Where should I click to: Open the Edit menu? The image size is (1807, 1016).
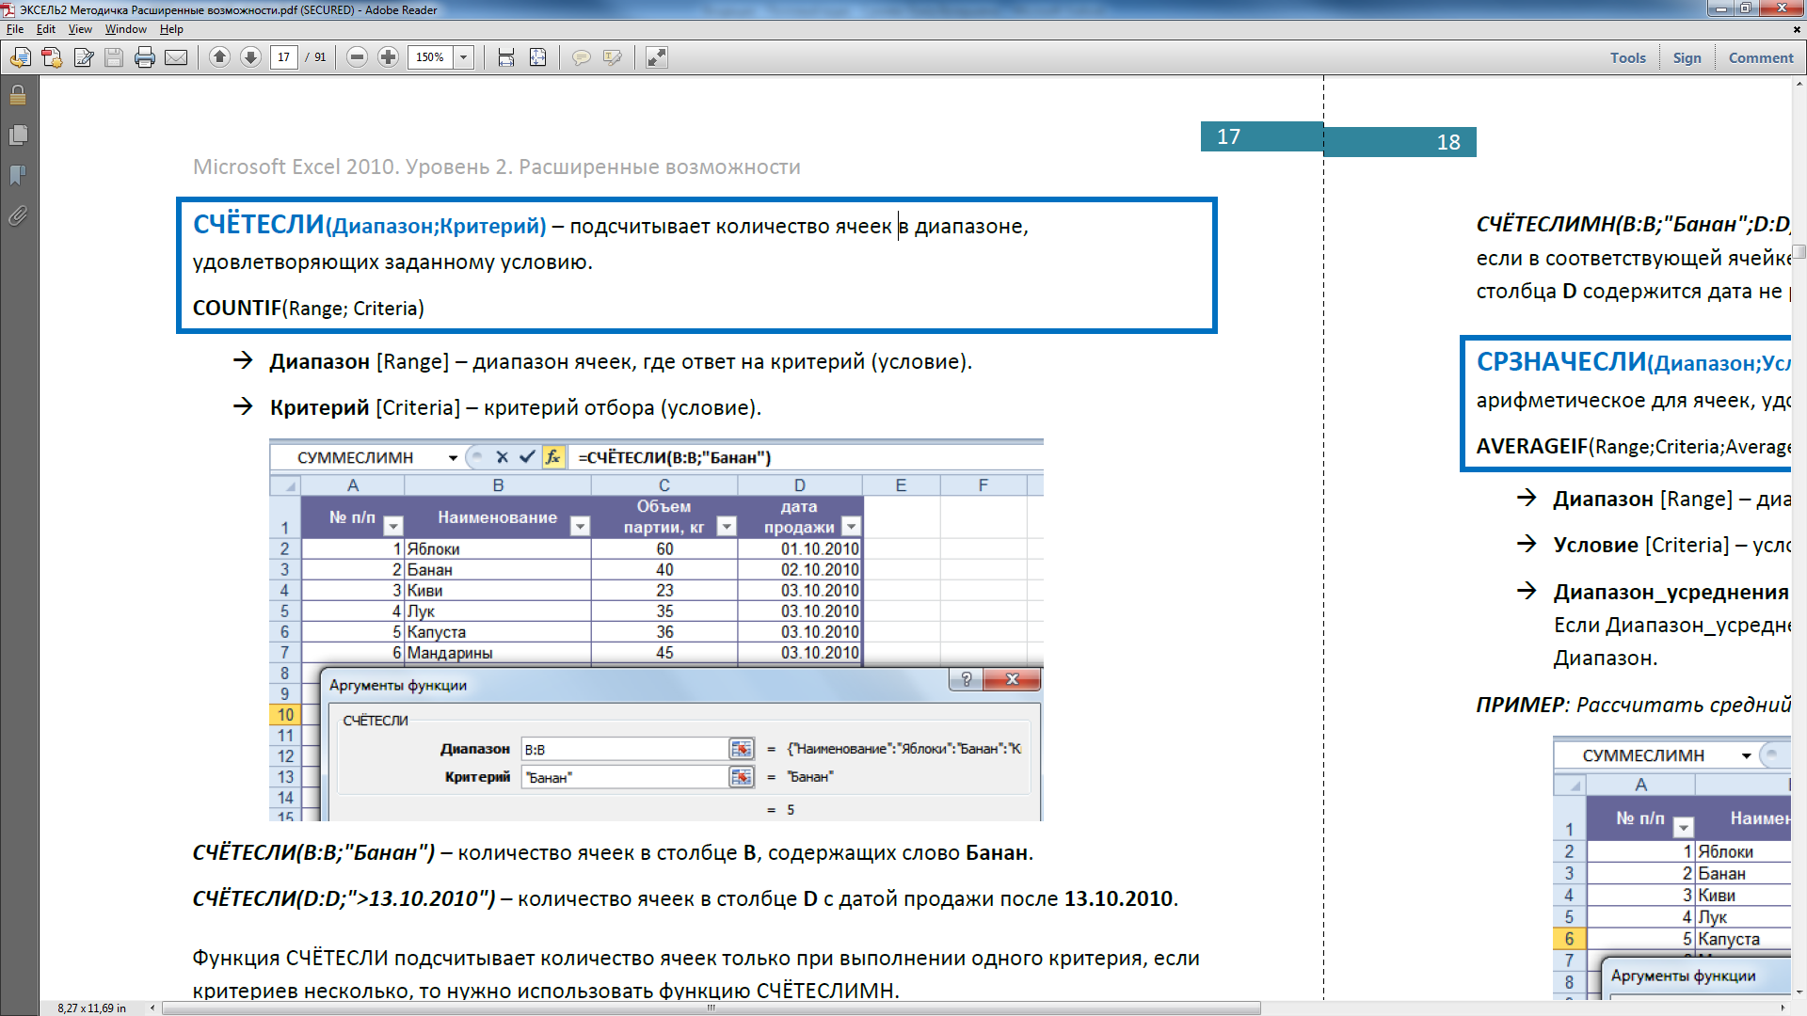click(x=46, y=29)
